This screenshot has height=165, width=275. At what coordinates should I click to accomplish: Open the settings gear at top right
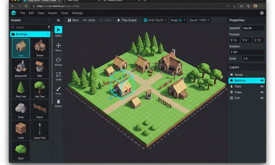tap(262, 13)
